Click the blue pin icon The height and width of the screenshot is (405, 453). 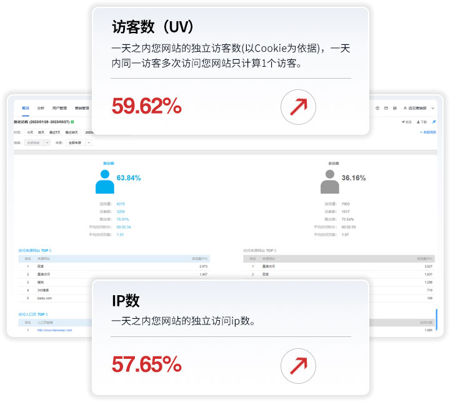434,122
